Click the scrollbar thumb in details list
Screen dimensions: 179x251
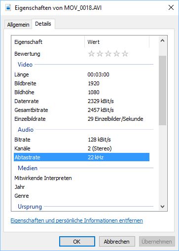click(x=163, y=90)
